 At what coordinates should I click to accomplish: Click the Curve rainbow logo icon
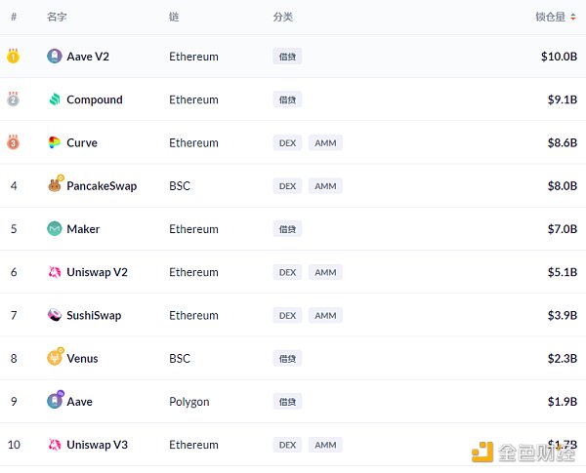tap(55, 142)
